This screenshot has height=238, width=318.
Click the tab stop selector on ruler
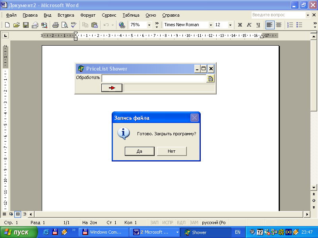click(5, 36)
